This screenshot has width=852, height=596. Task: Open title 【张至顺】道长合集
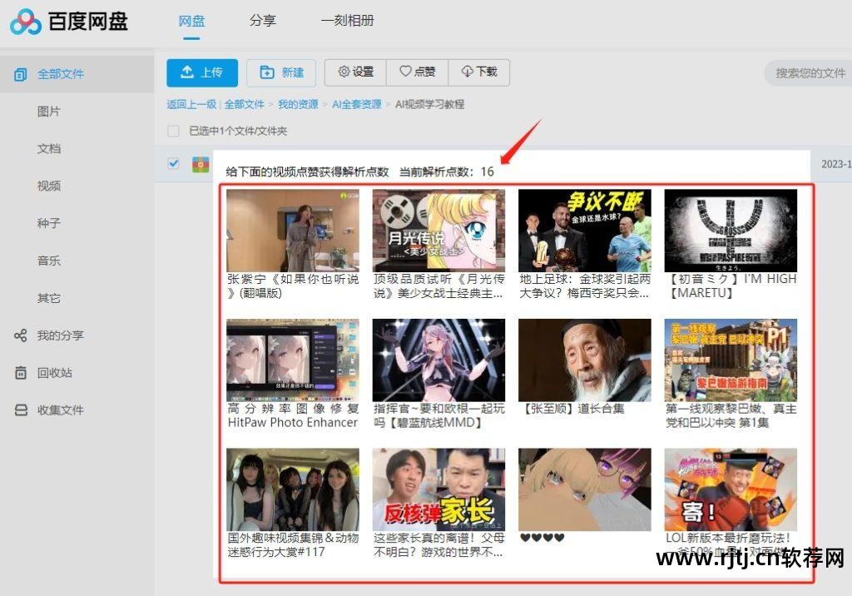[572, 409]
